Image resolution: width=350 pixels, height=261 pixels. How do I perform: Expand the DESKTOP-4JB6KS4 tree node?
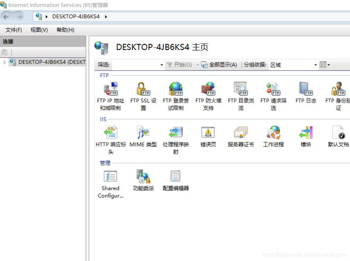(4, 62)
